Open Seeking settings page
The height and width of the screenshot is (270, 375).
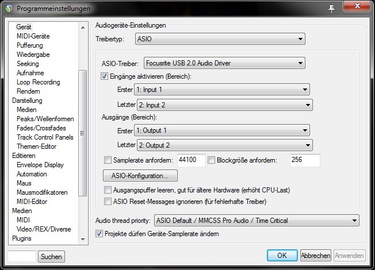click(28, 64)
